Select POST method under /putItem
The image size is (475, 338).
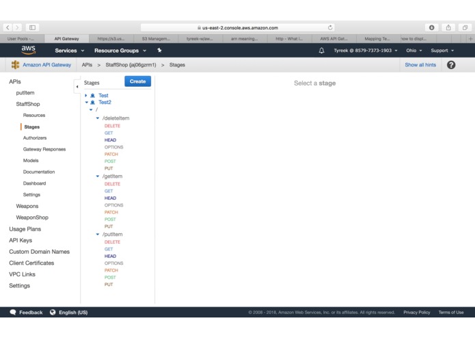tap(110, 277)
